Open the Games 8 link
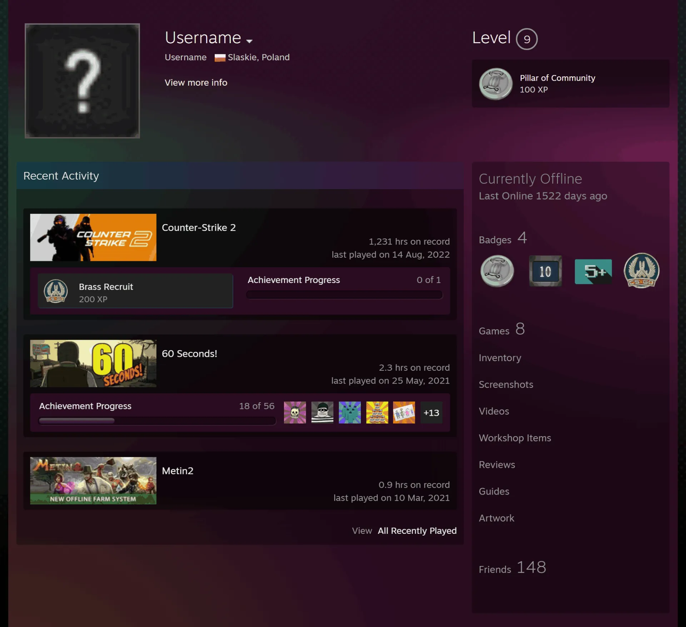The image size is (686, 627). click(502, 329)
